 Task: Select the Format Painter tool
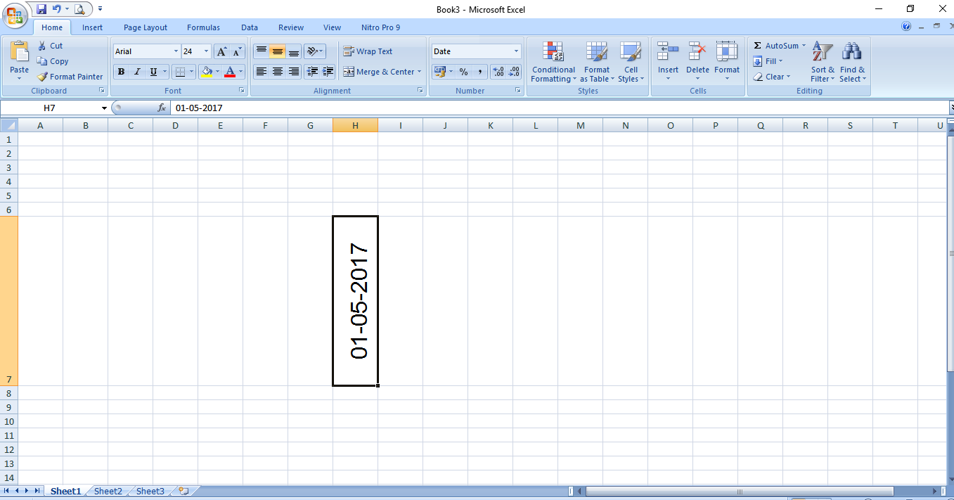click(x=70, y=77)
